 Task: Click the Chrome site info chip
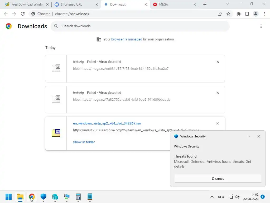click(41, 14)
